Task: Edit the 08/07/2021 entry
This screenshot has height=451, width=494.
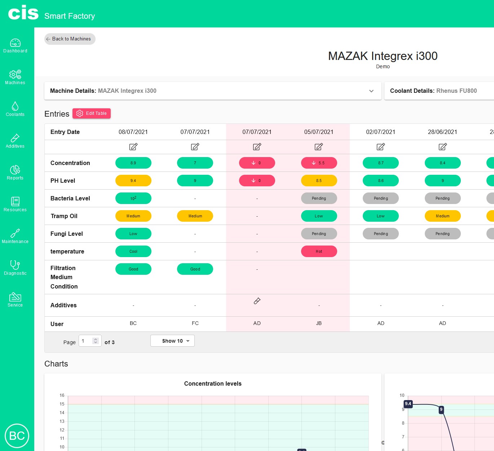Action: [133, 147]
